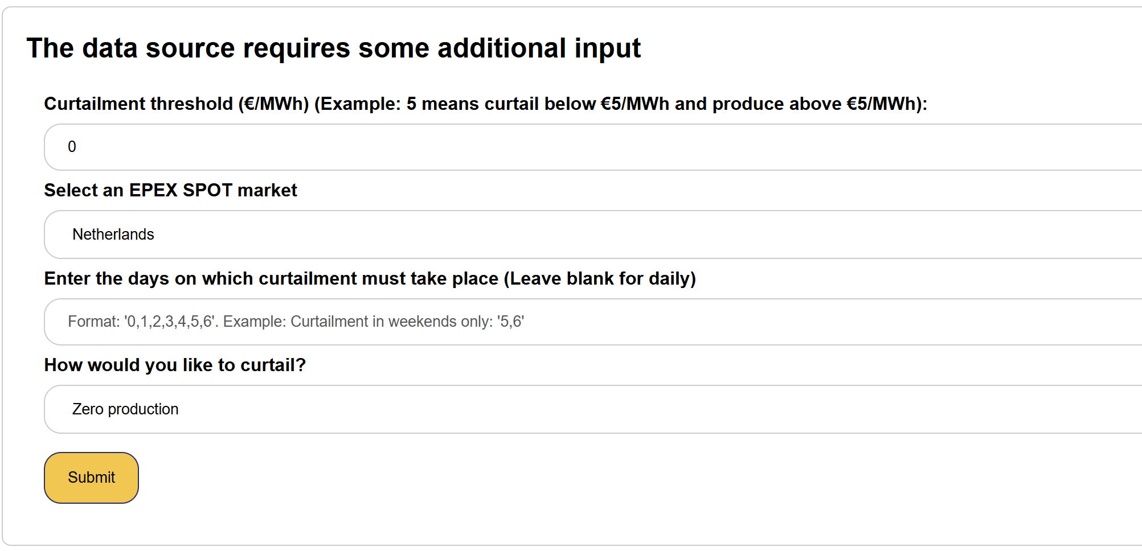
Task: Click the market selector showing Netherlands
Action: (592, 235)
